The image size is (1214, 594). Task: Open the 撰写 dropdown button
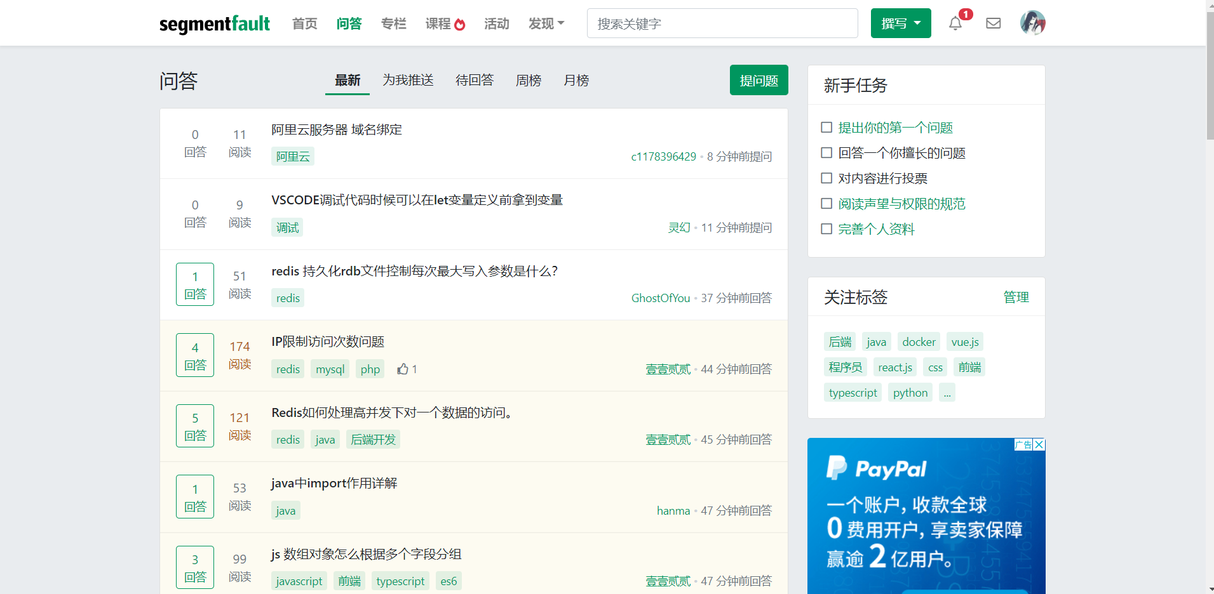(x=901, y=23)
